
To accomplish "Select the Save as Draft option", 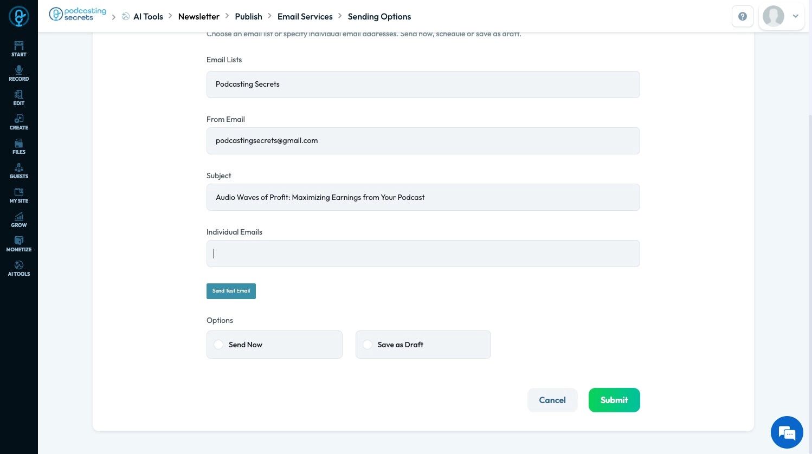I will coord(368,345).
